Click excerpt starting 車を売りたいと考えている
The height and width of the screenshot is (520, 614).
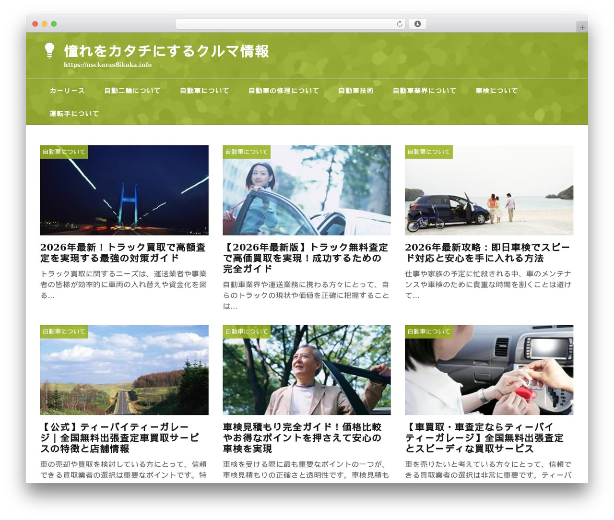tap(488, 470)
